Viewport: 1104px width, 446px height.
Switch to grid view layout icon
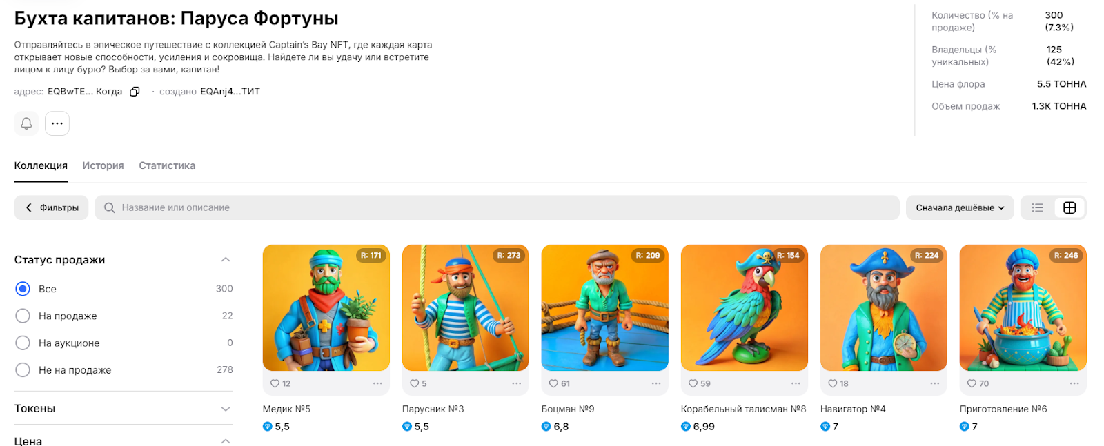click(x=1069, y=207)
